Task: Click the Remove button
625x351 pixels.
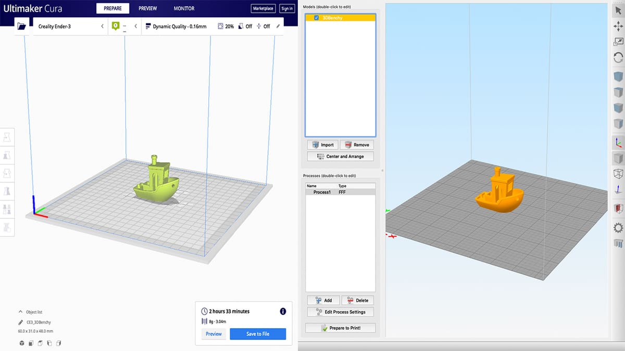Action: (357, 145)
